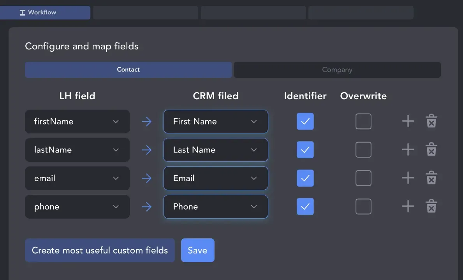The width and height of the screenshot is (463, 280).
Task: Click the LH field column header
Action: click(x=77, y=96)
